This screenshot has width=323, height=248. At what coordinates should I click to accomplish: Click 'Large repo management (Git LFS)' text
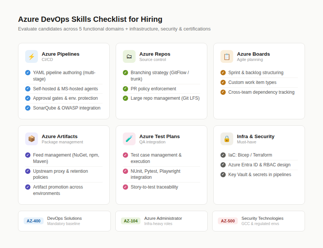[x=165, y=98]
